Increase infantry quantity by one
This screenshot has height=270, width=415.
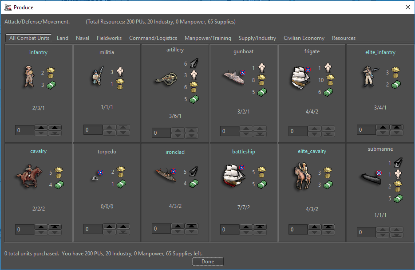click(41, 128)
